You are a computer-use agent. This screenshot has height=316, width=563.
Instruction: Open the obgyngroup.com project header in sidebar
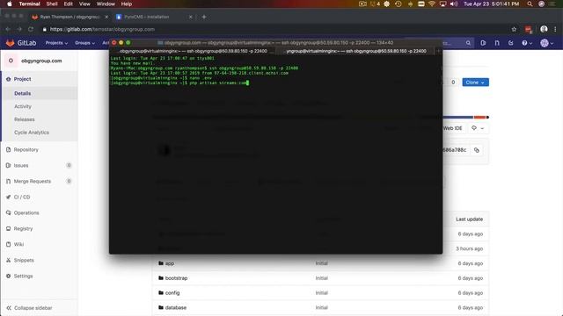[x=39, y=61]
